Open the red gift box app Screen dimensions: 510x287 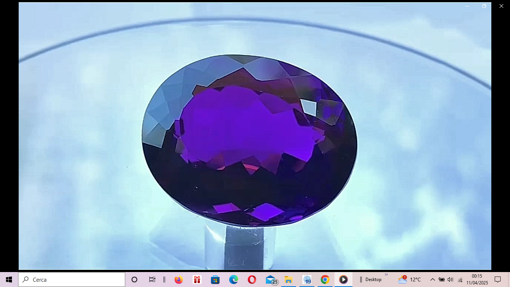197,280
